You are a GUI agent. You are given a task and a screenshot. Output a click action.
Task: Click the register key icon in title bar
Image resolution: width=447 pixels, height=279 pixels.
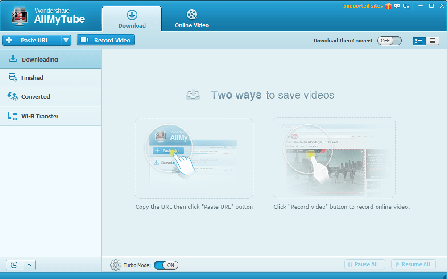[406, 6]
